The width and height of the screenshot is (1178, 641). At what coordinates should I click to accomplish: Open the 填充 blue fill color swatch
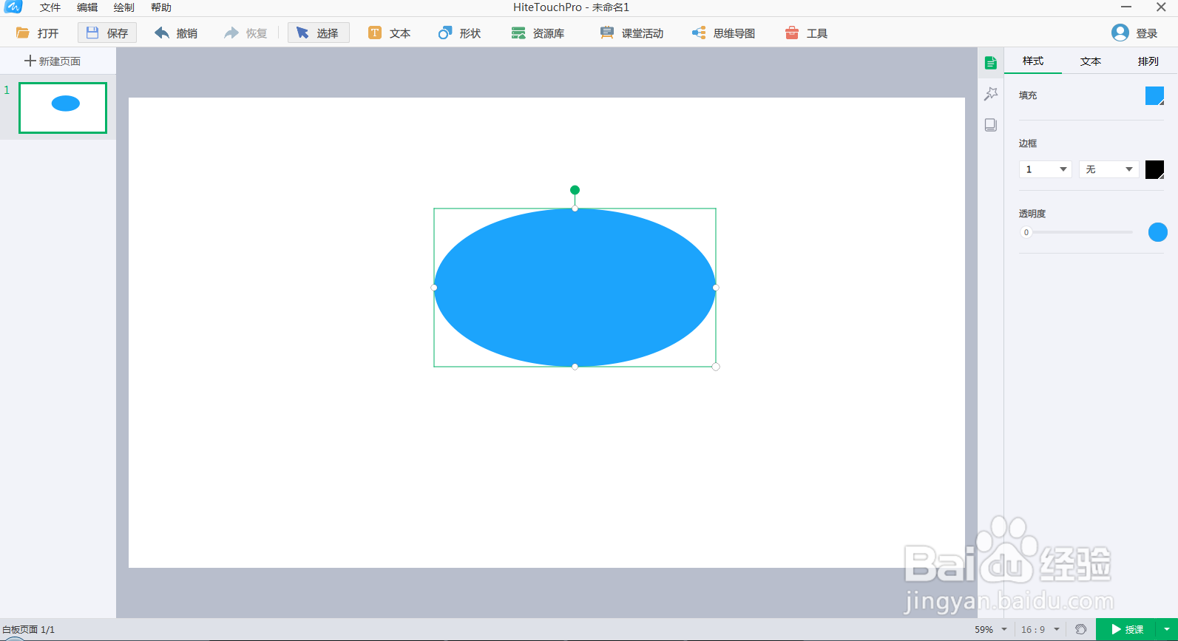[x=1154, y=95]
